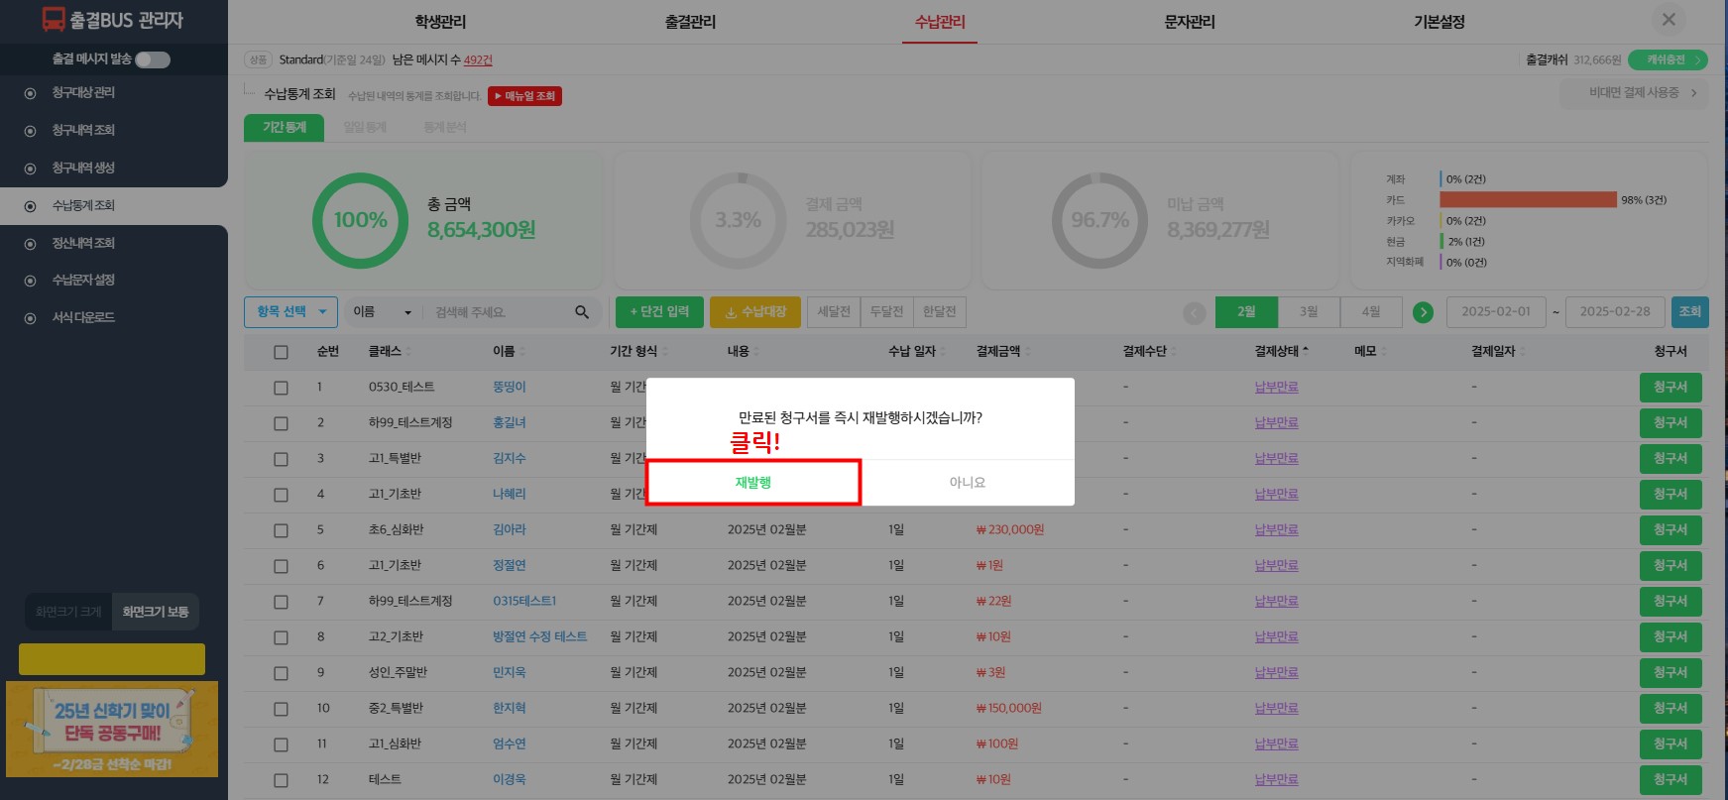Image resolution: width=1728 pixels, height=800 pixels.
Task: Tick the checkbox for row 5 김아라
Action: [x=281, y=530]
